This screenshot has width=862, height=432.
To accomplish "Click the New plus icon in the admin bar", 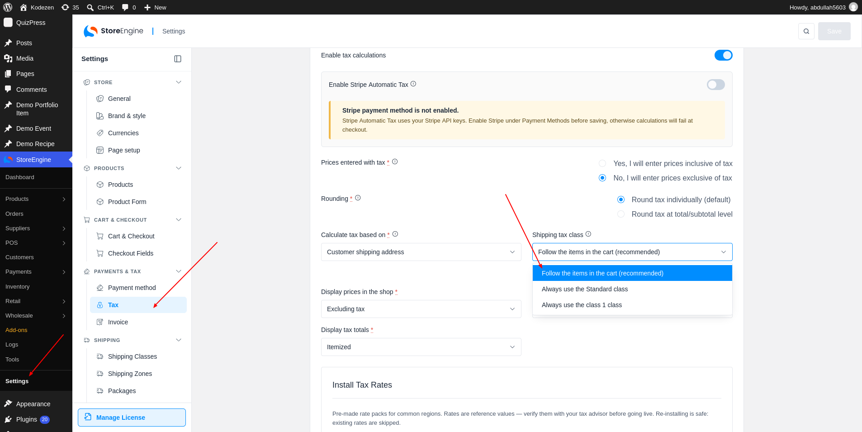I will [147, 7].
